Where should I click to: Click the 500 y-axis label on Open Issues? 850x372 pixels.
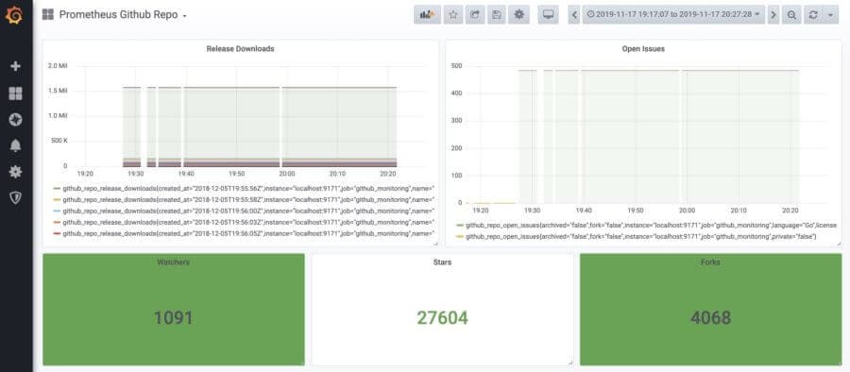pyautogui.click(x=456, y=66)
